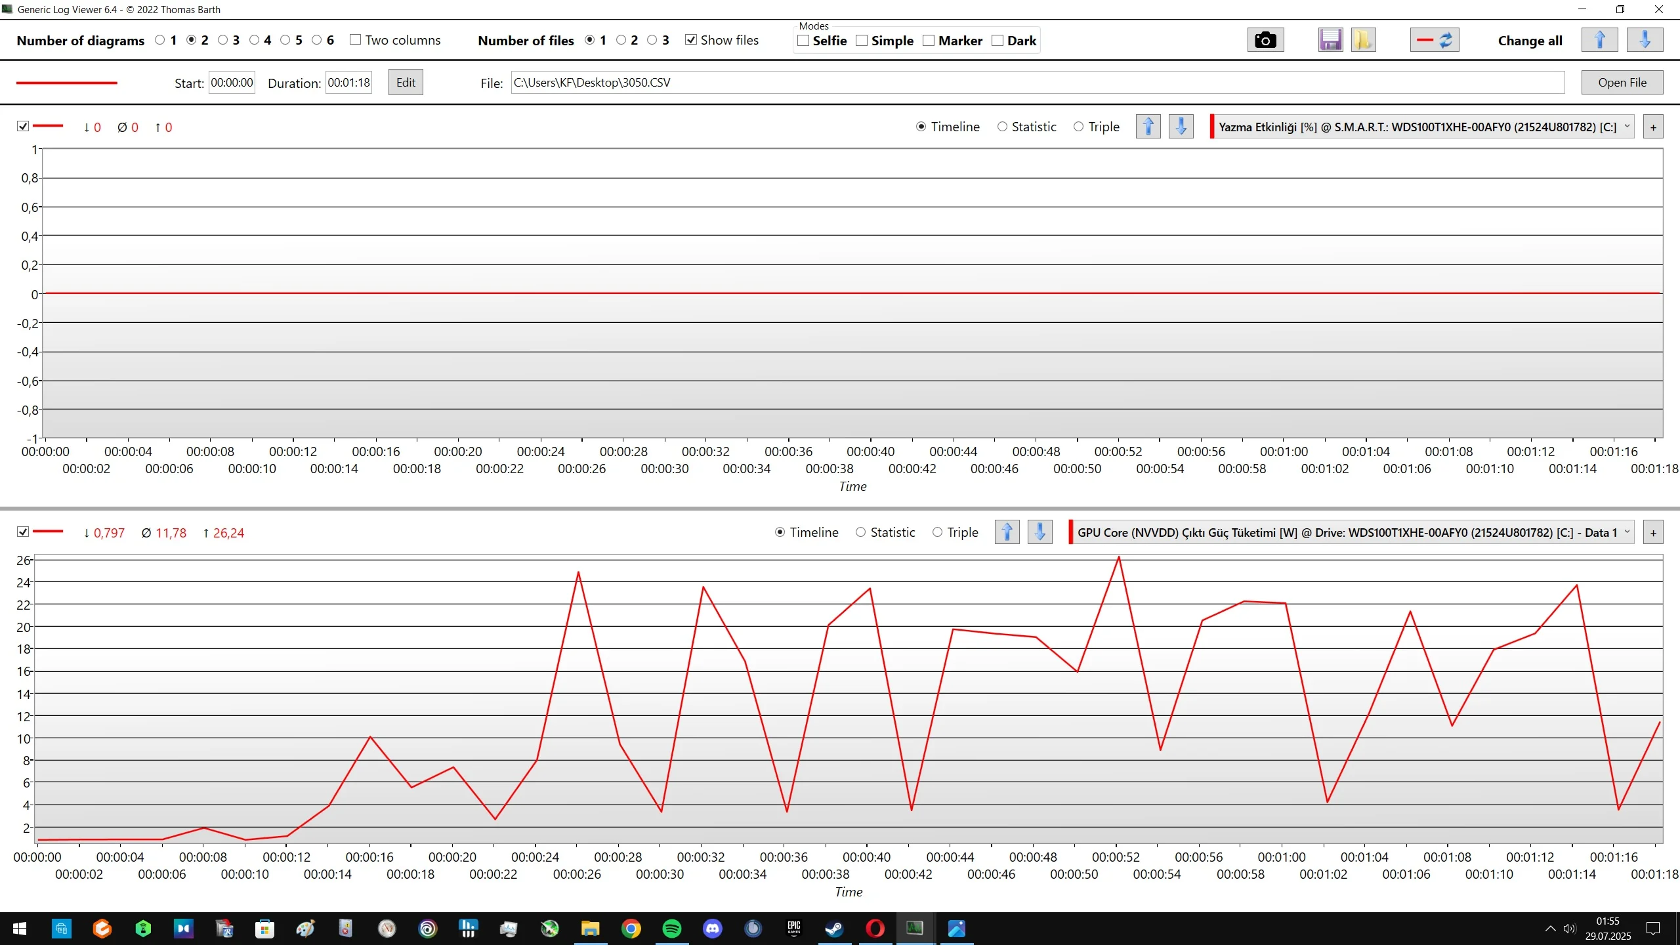Screen dimensions: 1680x945
Task: Open Spotify from the taskbar
Action: 672,929
